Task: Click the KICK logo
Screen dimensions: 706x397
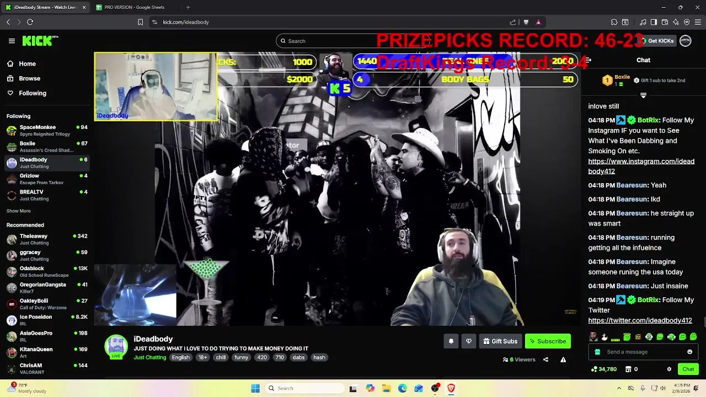Action: pyautogui.click(x=40, y=41)
